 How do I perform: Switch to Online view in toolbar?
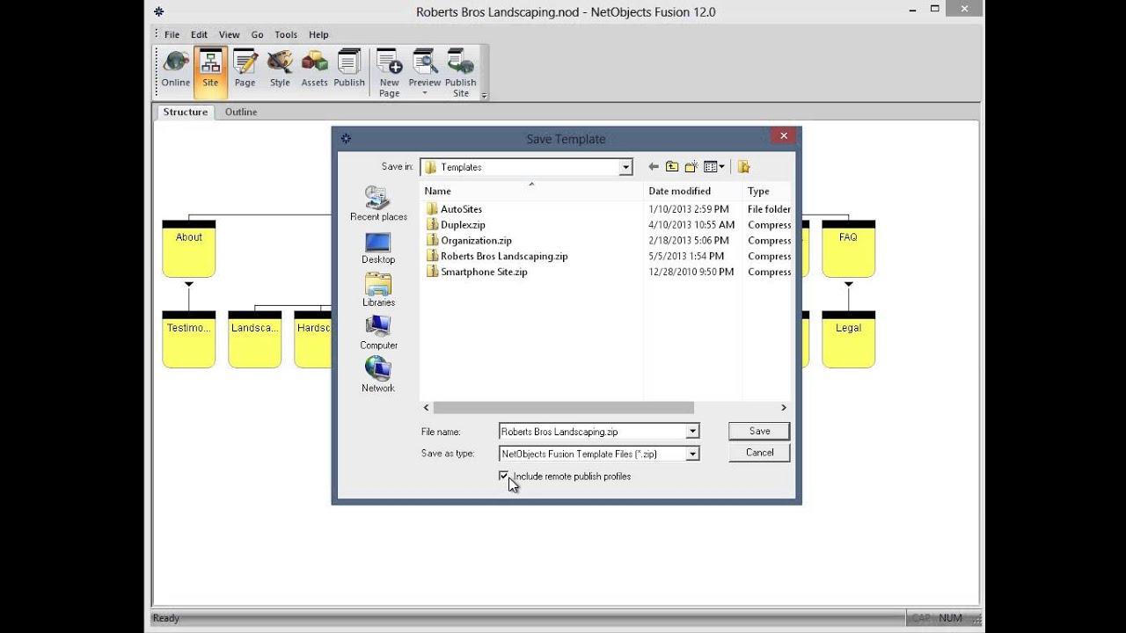pos(175,69)
